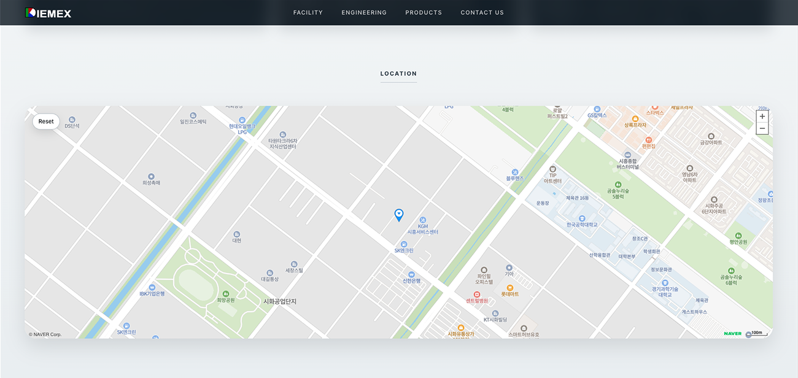This screenshot has width=798, height=378.
Task: Click the 100m map scale indicator
Action: tap(757, 334)
